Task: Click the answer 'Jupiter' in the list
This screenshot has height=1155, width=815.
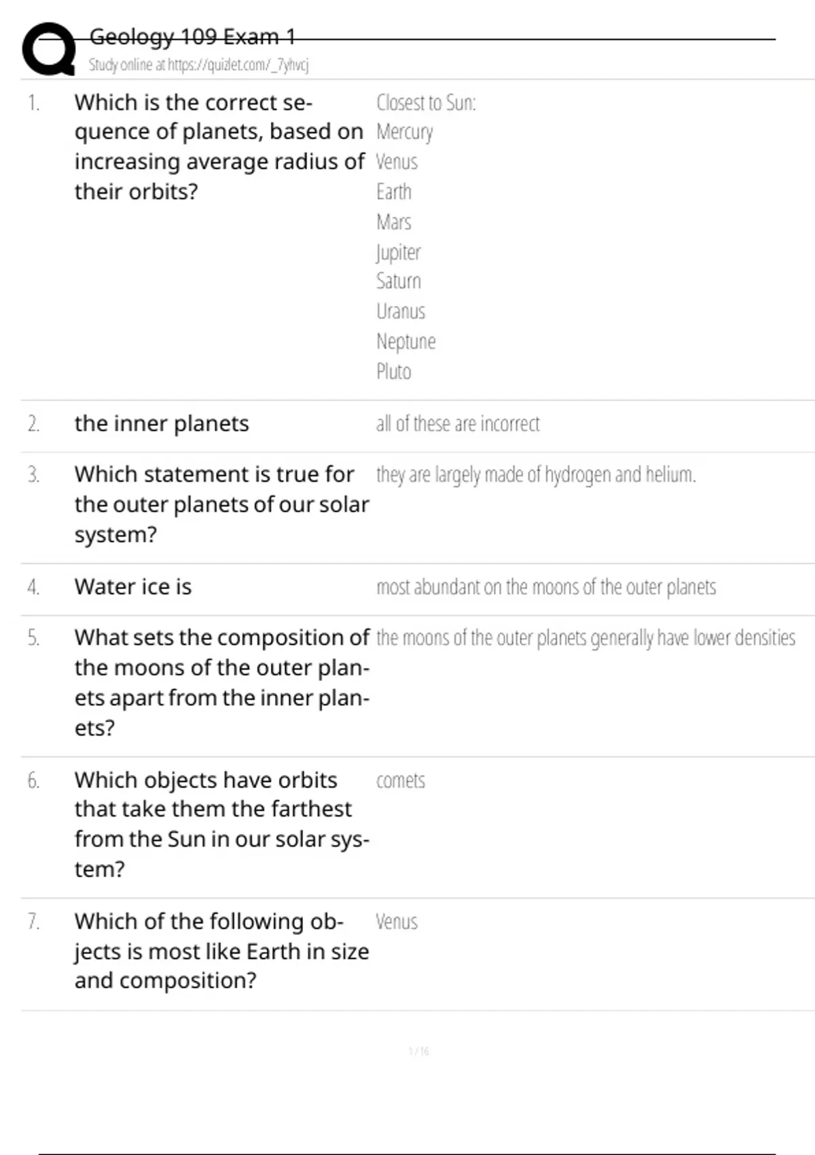Action: point(399,252)
